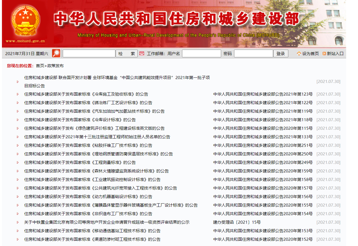
Task: Click the magnifier search icon
Action: point(56,53)
